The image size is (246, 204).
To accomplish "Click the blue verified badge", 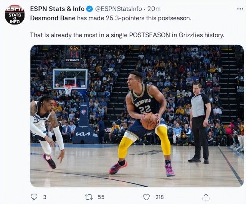I will pyautogui.click(x=89, y=9).
